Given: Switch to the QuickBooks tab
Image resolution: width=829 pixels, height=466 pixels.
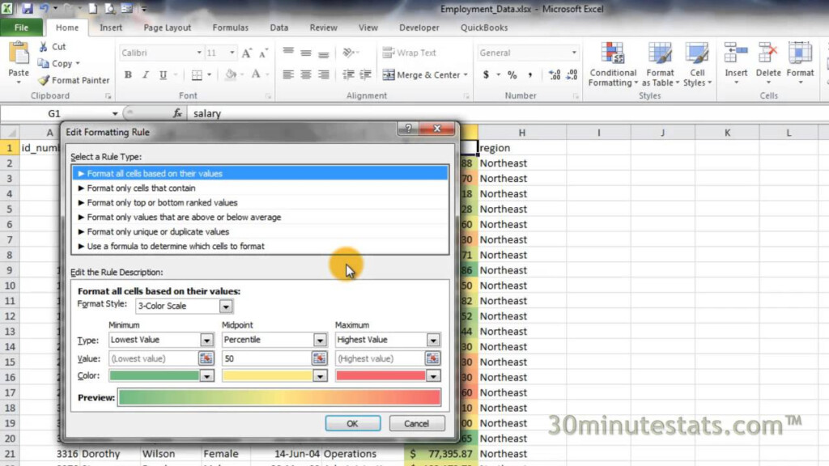Looking at the screenshot, I should coord(484,28).
